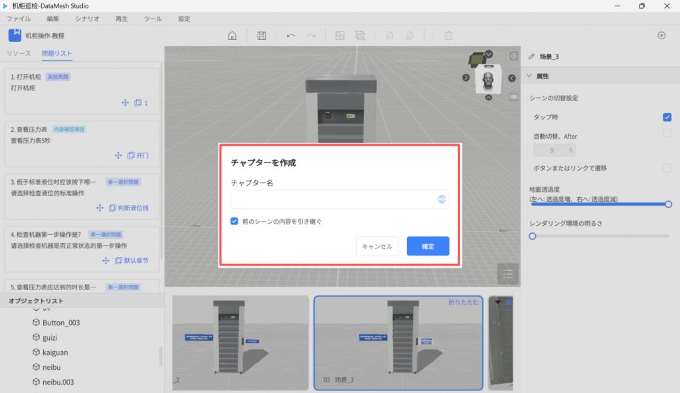Image resolution: width=680 pixels, height=393 pixels.
Task: Click the キャンセル button
Action: pyautogui.click(x=377, y=246)
